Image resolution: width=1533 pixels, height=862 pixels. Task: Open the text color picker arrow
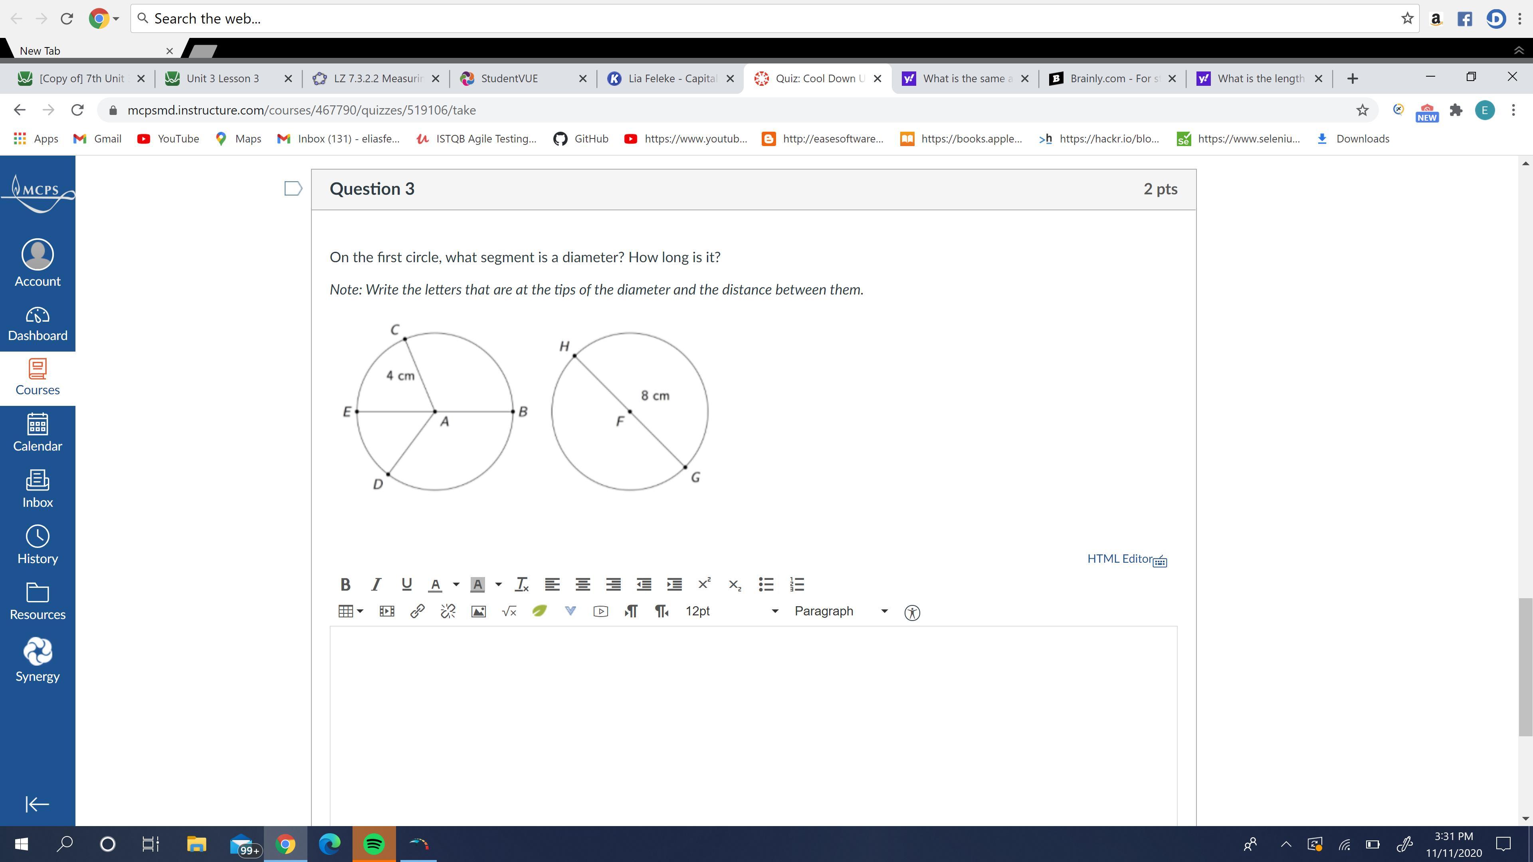click(456, 584)
